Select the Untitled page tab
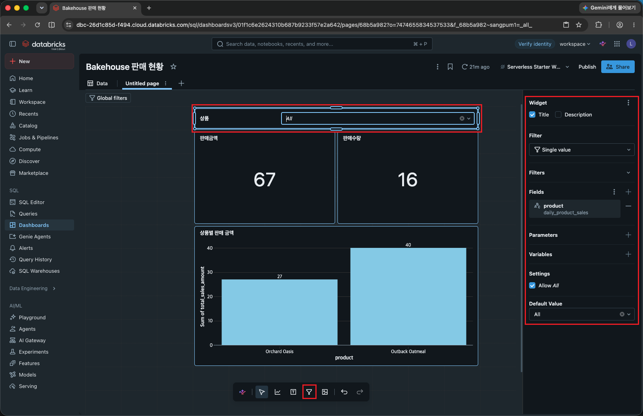643x416 pixels. (x=142, y=83)
